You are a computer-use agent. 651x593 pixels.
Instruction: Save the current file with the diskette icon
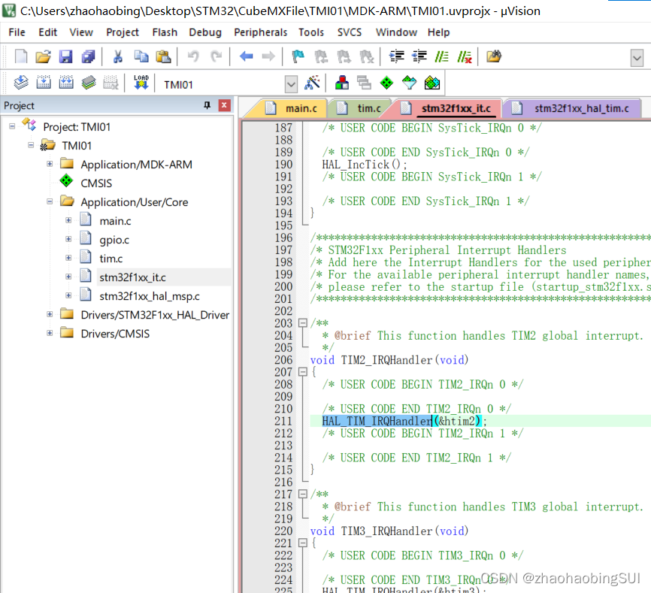point(65,56)
